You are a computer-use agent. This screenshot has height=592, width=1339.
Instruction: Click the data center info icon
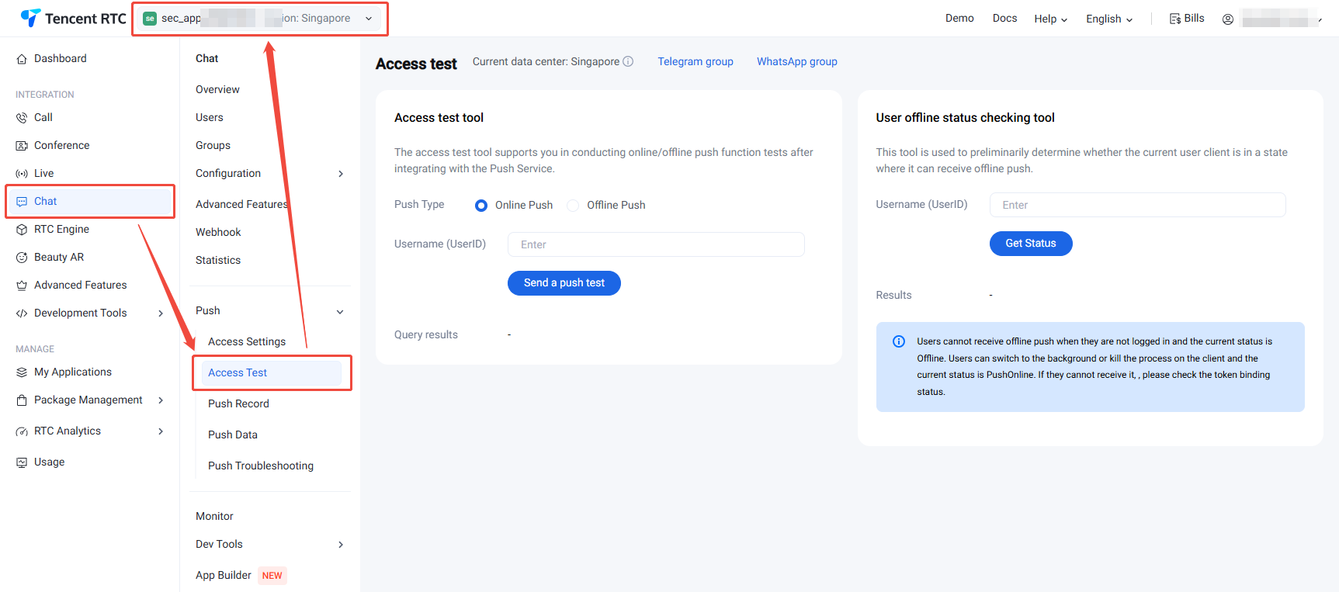click(x=628, y=61)
